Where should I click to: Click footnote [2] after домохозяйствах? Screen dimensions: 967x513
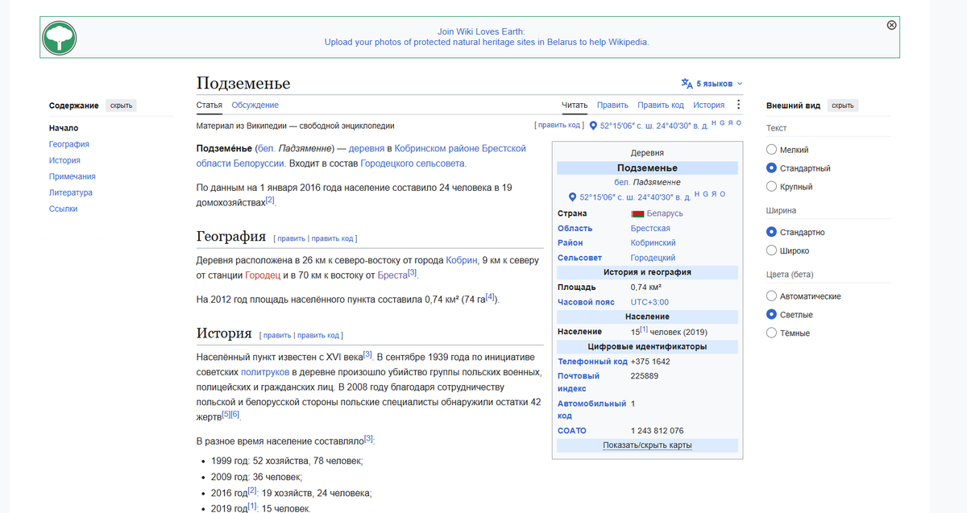(271, 200)
